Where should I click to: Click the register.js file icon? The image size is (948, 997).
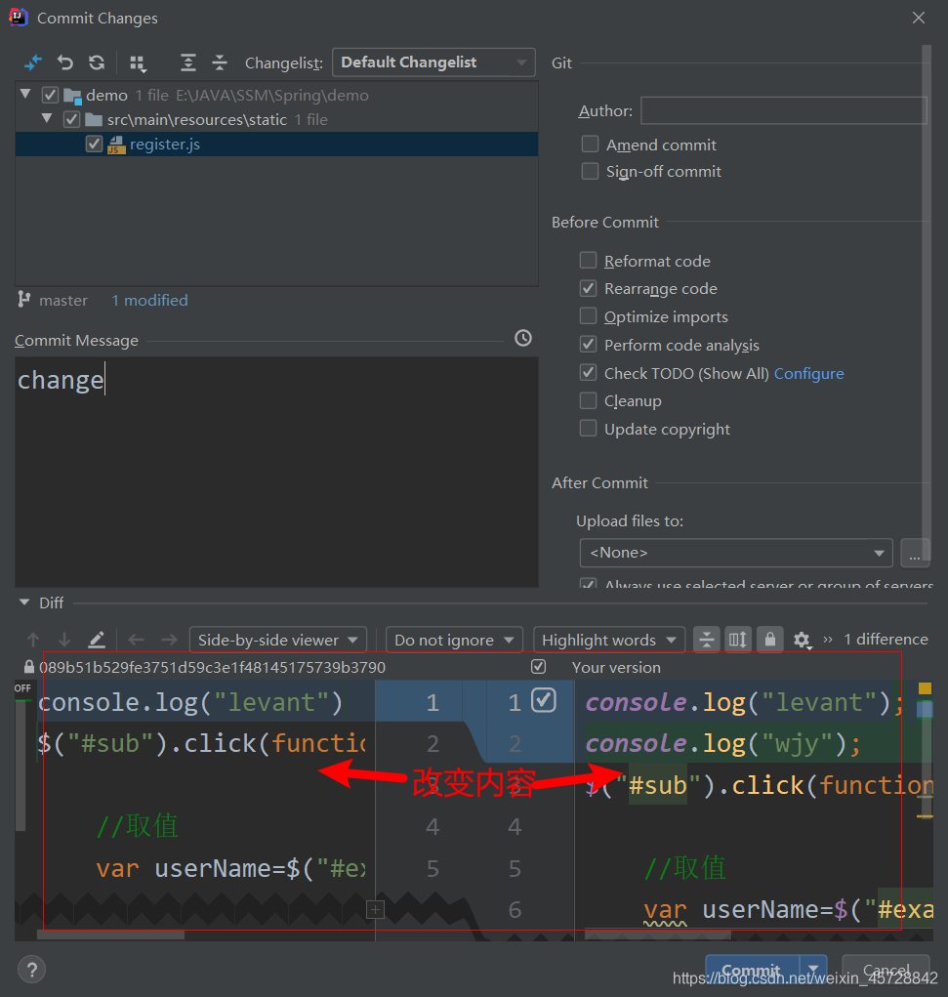pyautogui.click(x=116, y=145)
